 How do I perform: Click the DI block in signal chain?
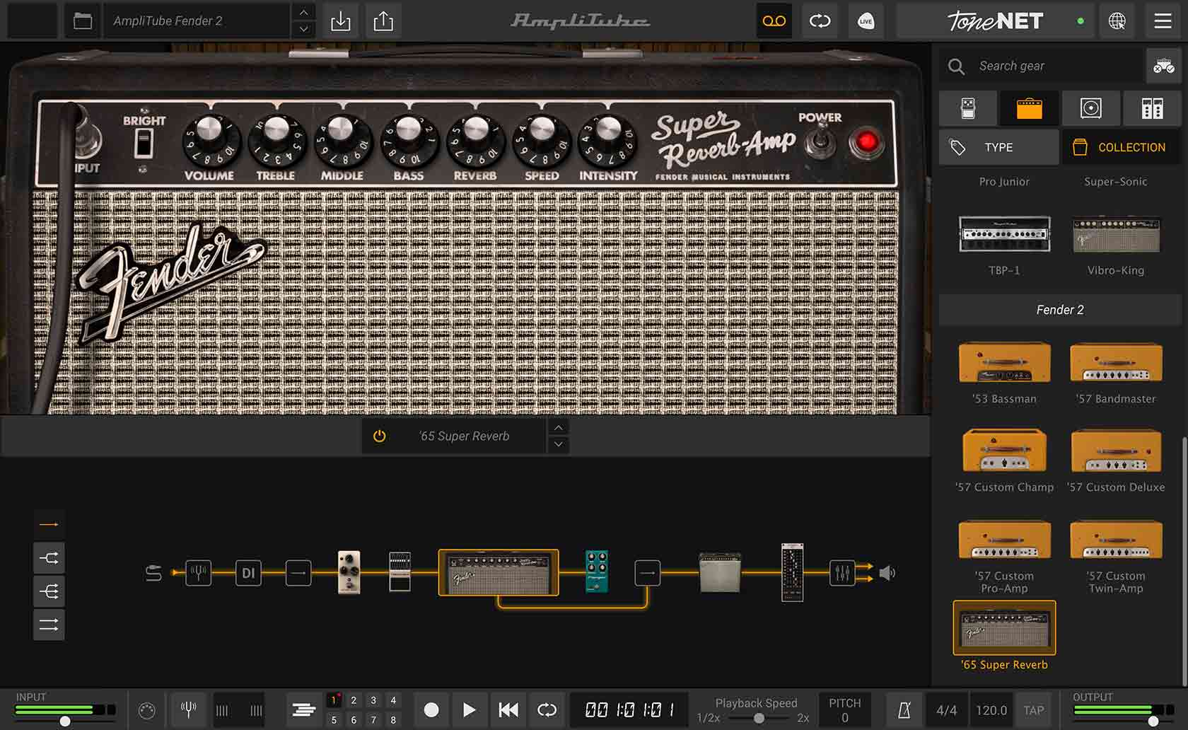click(248, 572)
